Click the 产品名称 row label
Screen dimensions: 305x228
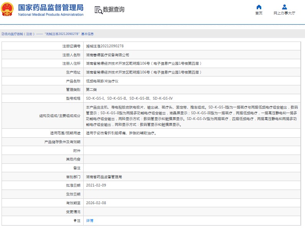tap(73, 81)
